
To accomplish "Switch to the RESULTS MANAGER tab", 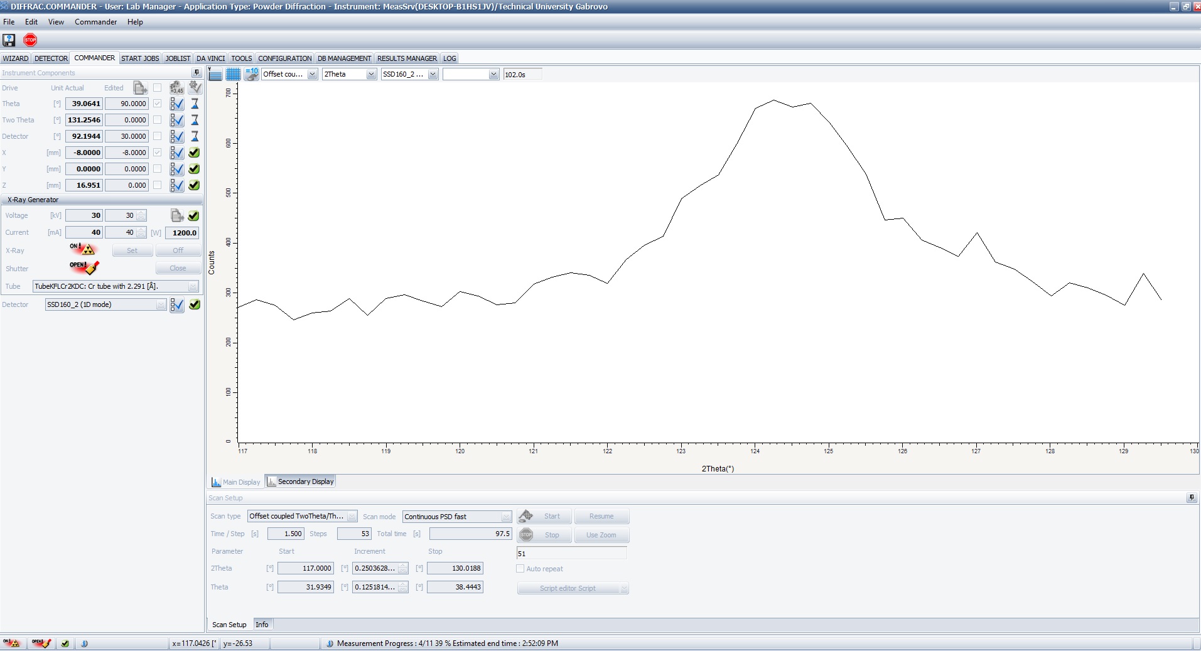I will tap(407, 58).
